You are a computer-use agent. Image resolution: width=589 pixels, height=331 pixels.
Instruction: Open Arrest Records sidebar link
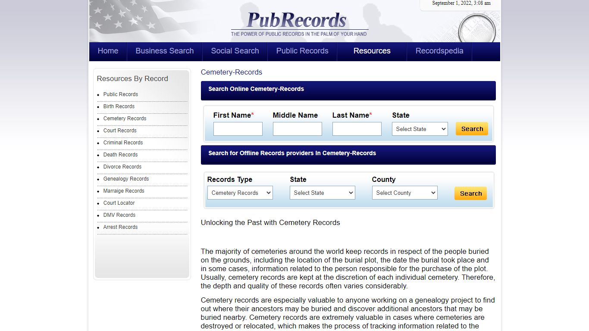point(120,227)
